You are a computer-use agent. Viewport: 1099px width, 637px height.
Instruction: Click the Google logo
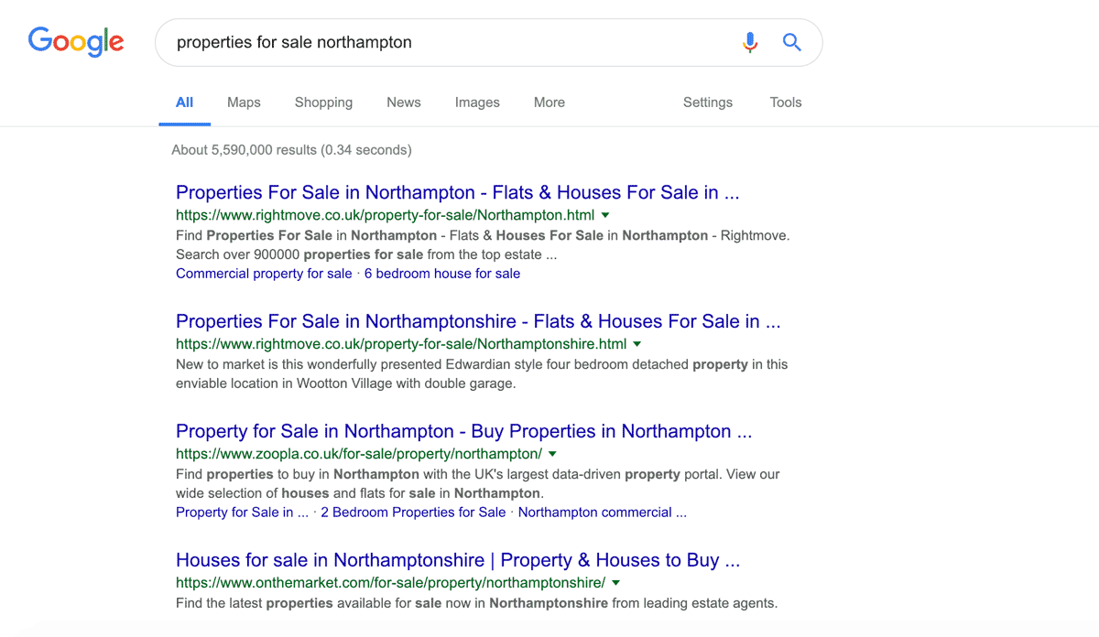click(76, 42)
